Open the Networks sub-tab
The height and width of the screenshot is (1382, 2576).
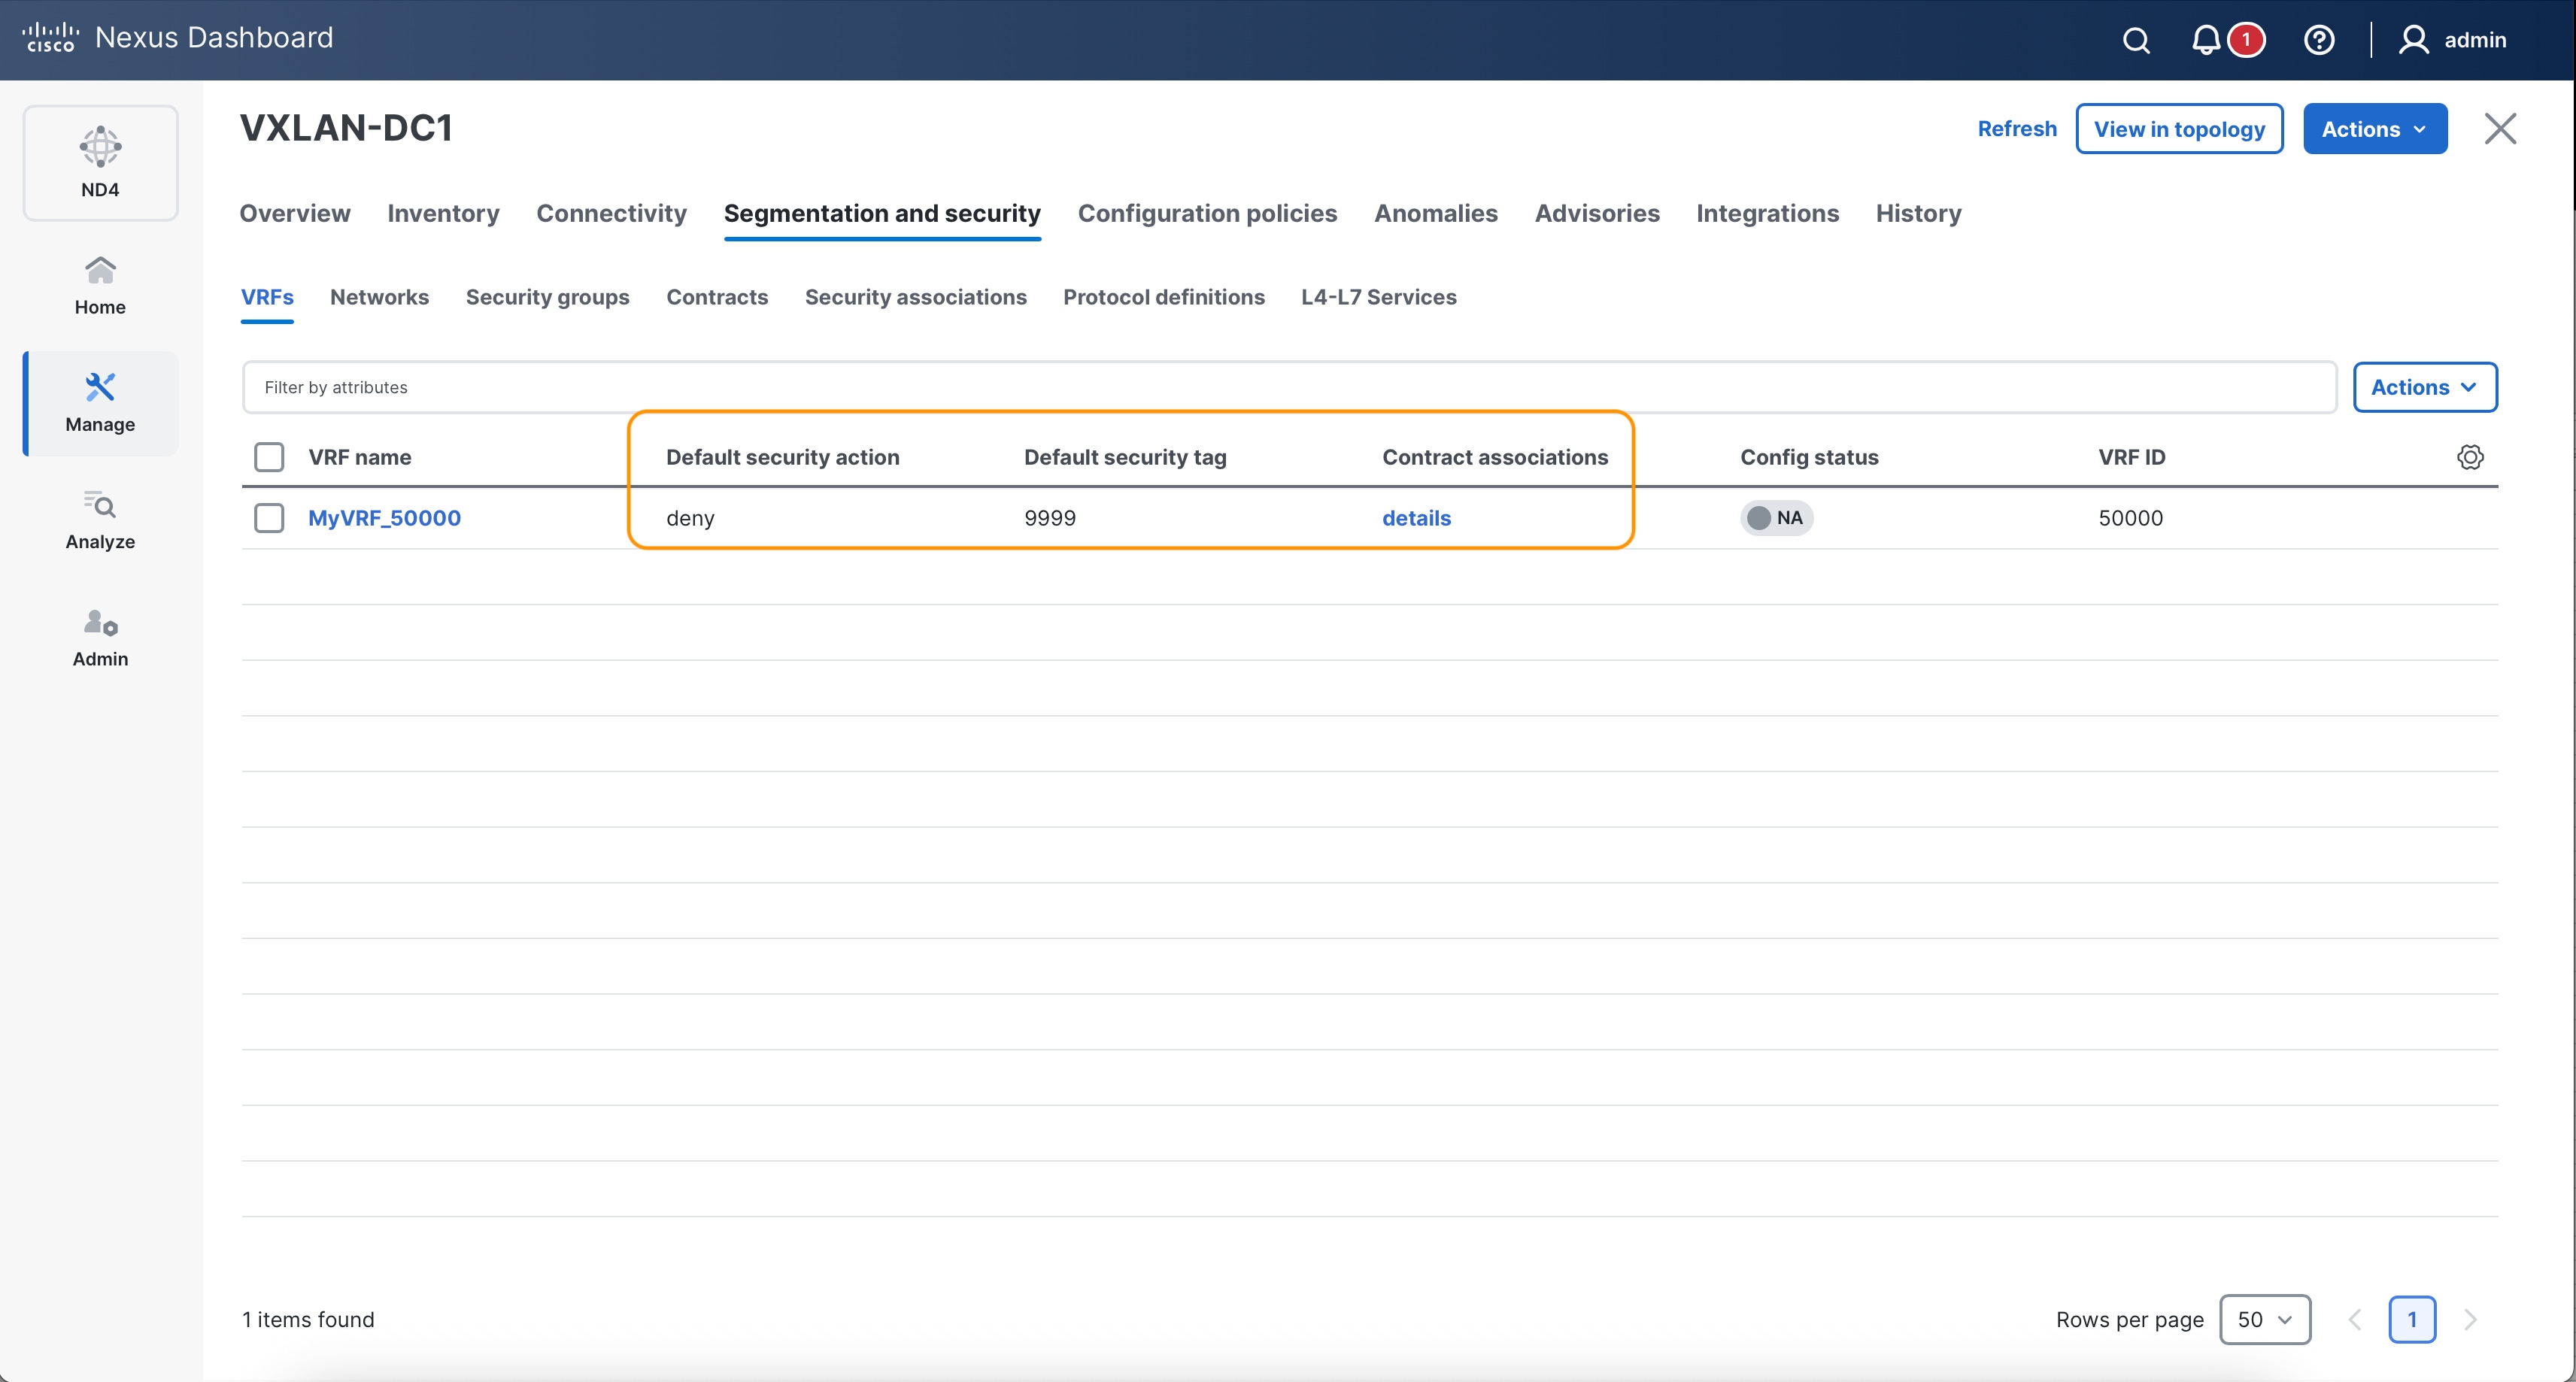(x=379, y=297)
